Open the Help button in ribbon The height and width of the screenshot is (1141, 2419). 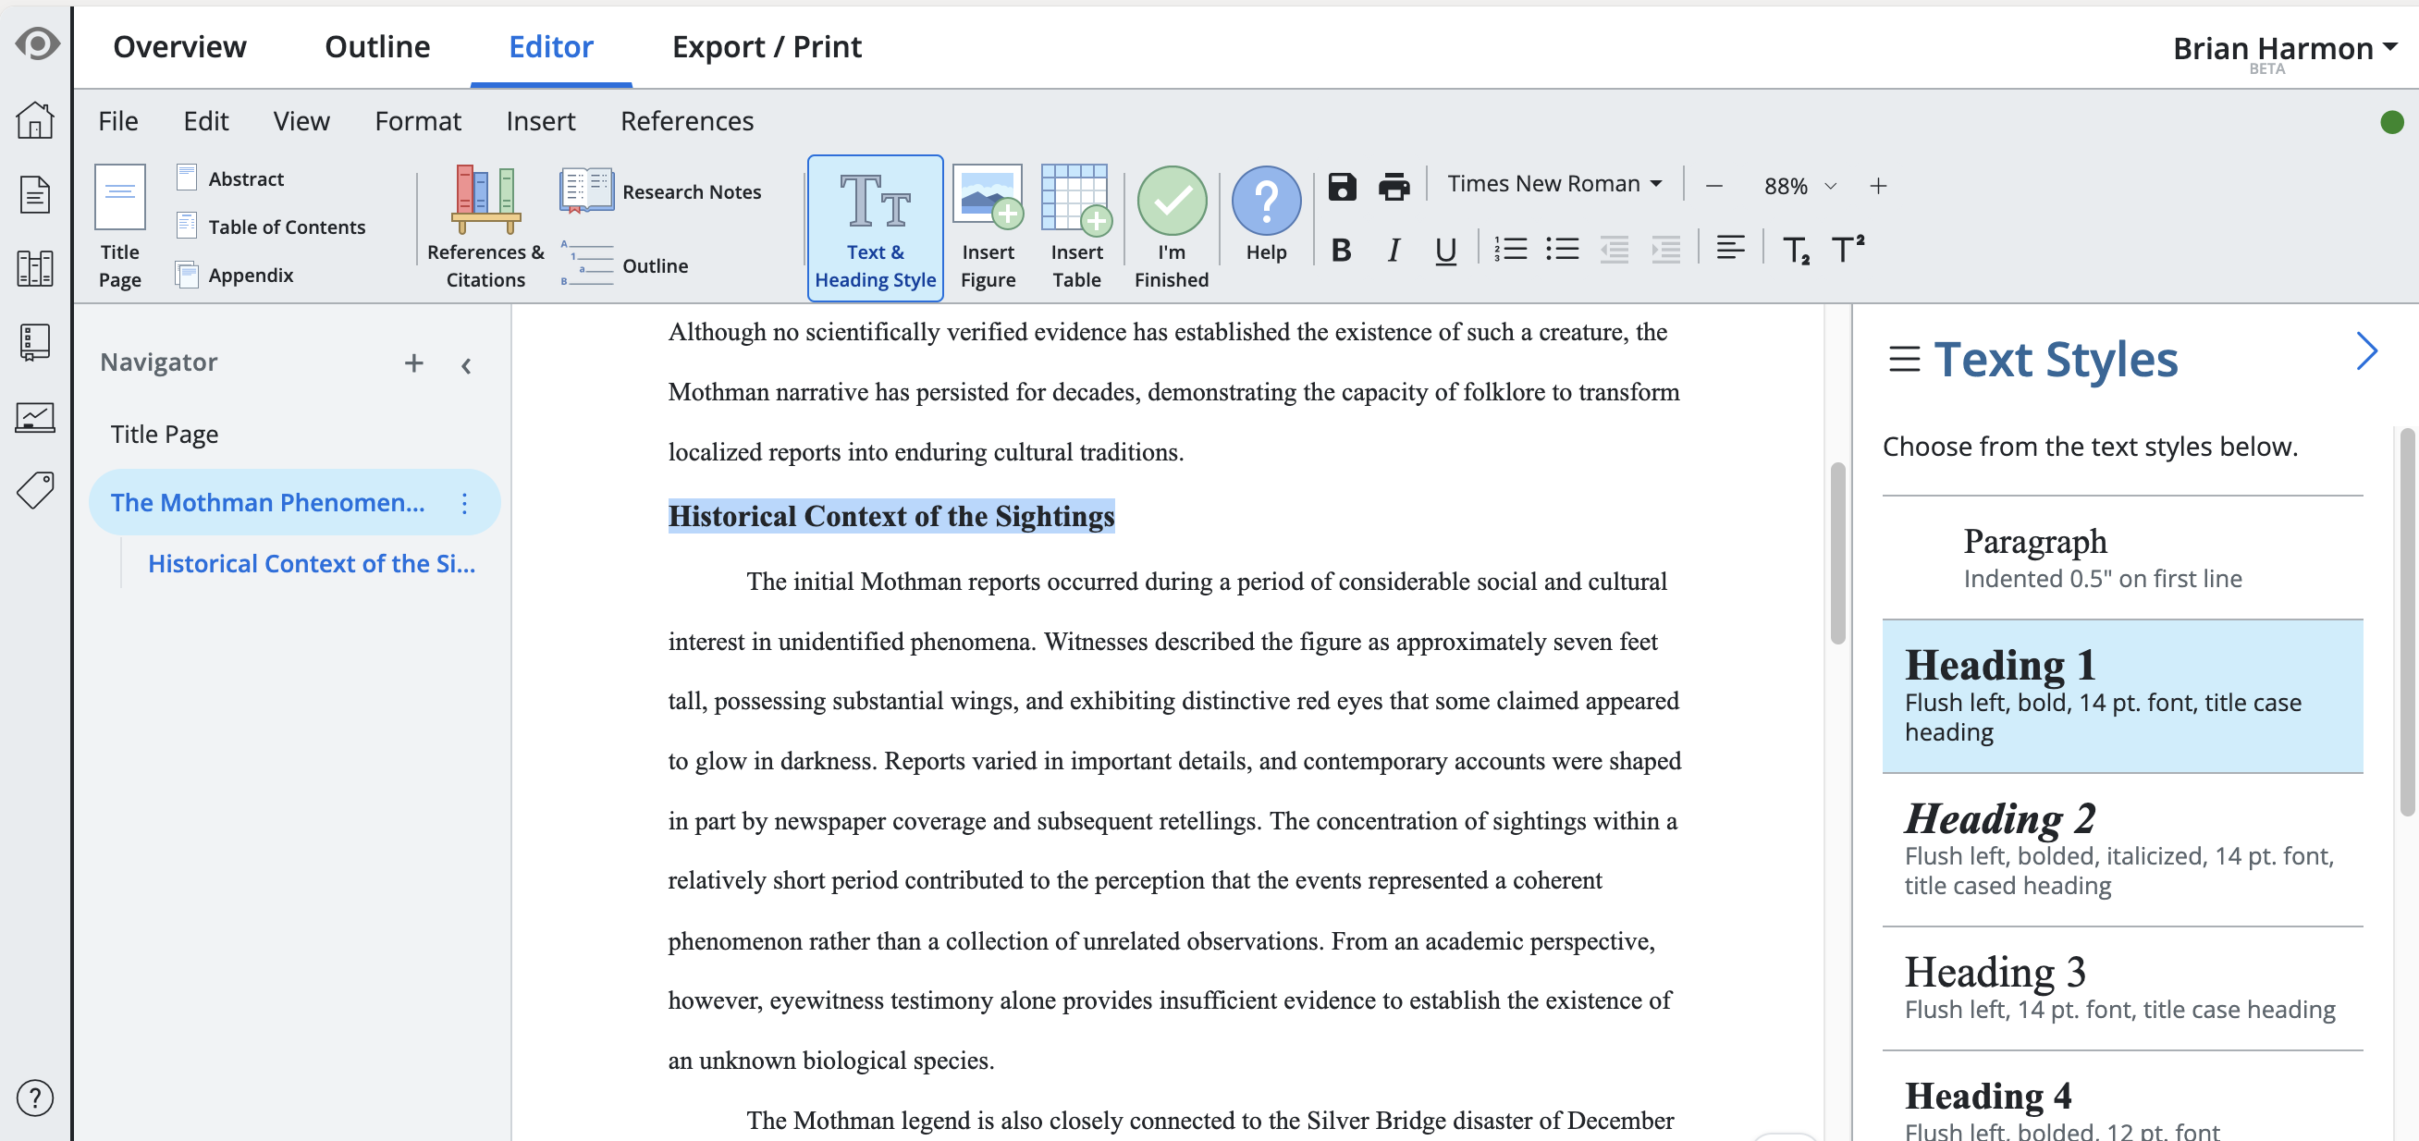[1266, 215]
